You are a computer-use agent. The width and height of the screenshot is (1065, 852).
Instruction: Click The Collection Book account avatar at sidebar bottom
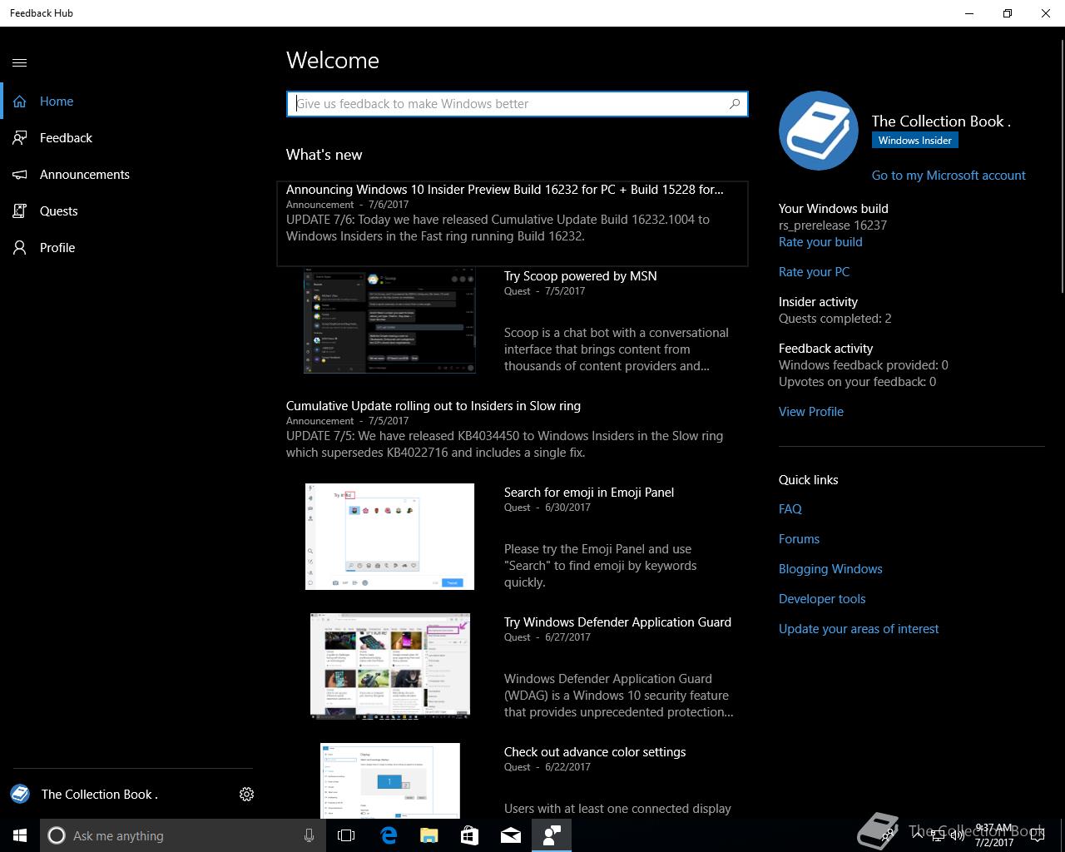click(20, 794)
